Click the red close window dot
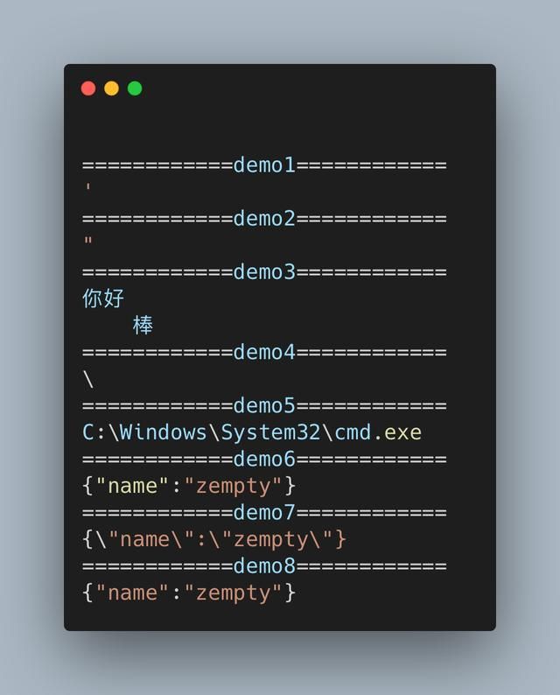This screenshot has width=560, height=695. click(x=88, y=88)
